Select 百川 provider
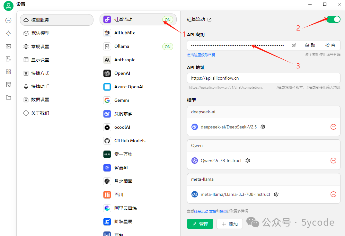 [x=138, y=195]
